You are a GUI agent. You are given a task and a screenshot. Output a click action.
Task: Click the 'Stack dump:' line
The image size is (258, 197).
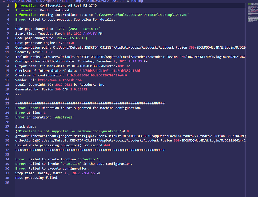tap(26, 127)
